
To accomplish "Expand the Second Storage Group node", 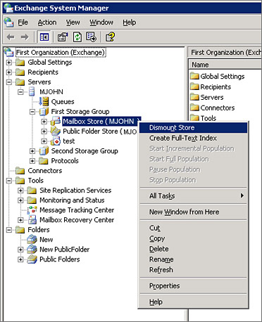I will (x=32, y=151).
